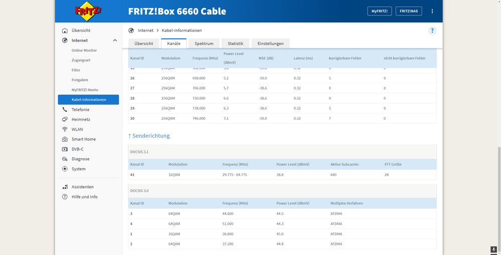The height and width of the screenshot is (255, 501).
Task: Click the microphone icon at bottom right
Action: (494, 249)
